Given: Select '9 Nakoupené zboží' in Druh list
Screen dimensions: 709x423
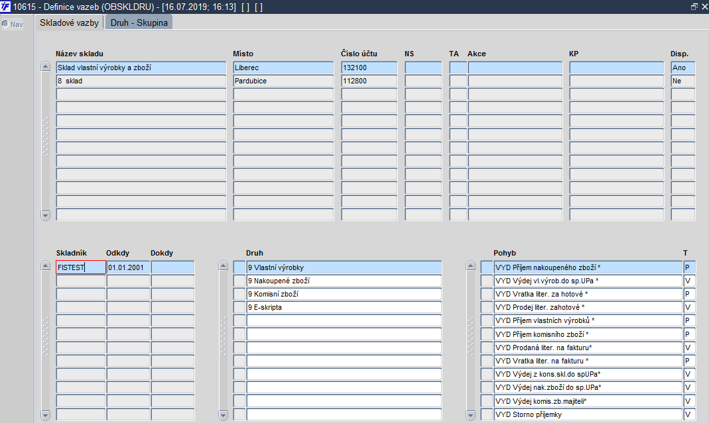Looking at the screenshot, I should coord(344,281).
